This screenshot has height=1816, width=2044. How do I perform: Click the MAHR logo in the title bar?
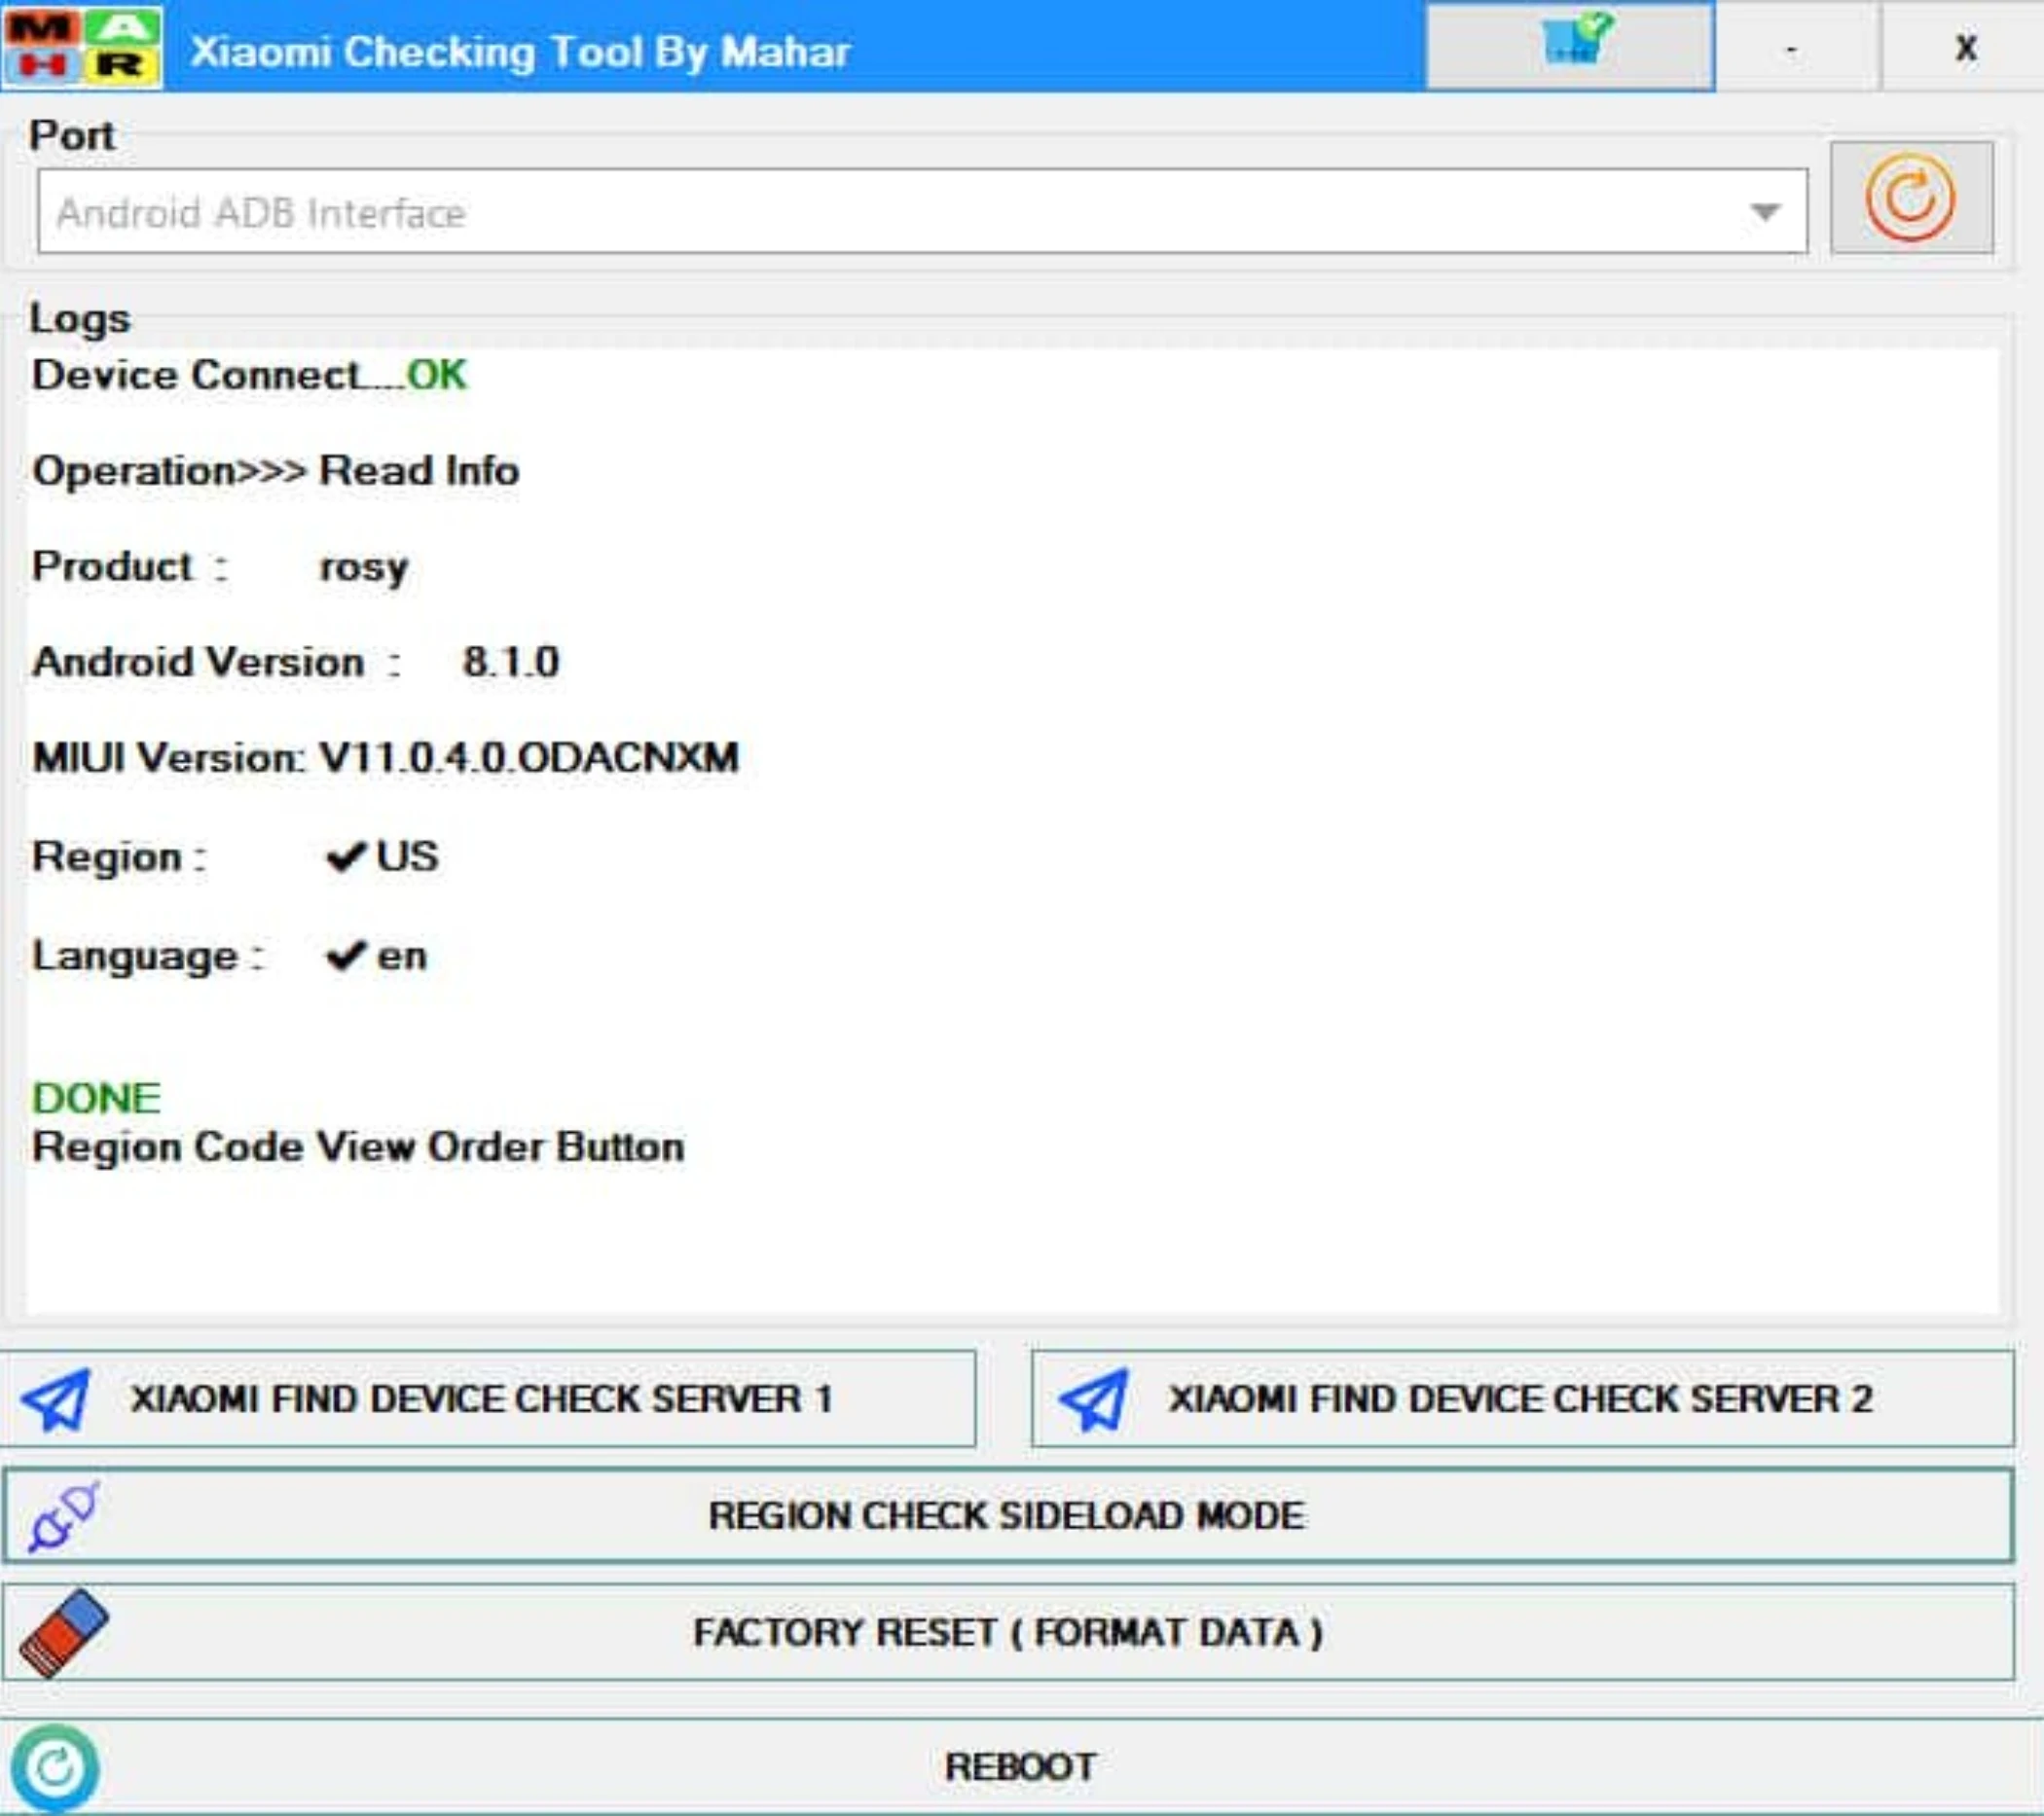tap(82, 47)
